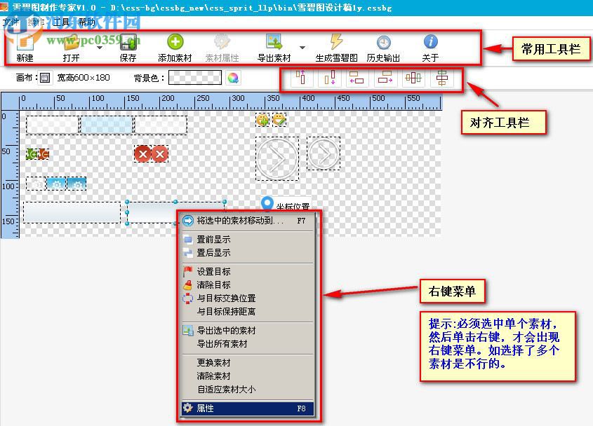Image resolution: width=593 pixels, height=426 pixels.
Task: Expand the dropdown arrow next to 导出素材
Action: click(302, 48)
